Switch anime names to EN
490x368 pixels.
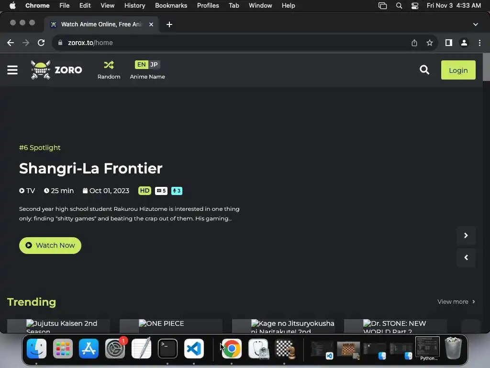tap(141, 65)
